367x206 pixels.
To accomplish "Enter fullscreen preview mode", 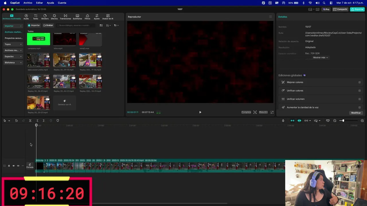I will pos(272,112).
